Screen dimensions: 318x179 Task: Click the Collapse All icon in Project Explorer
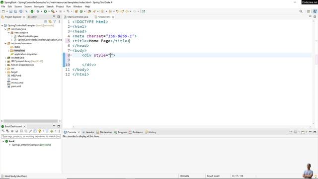point(46,21)
